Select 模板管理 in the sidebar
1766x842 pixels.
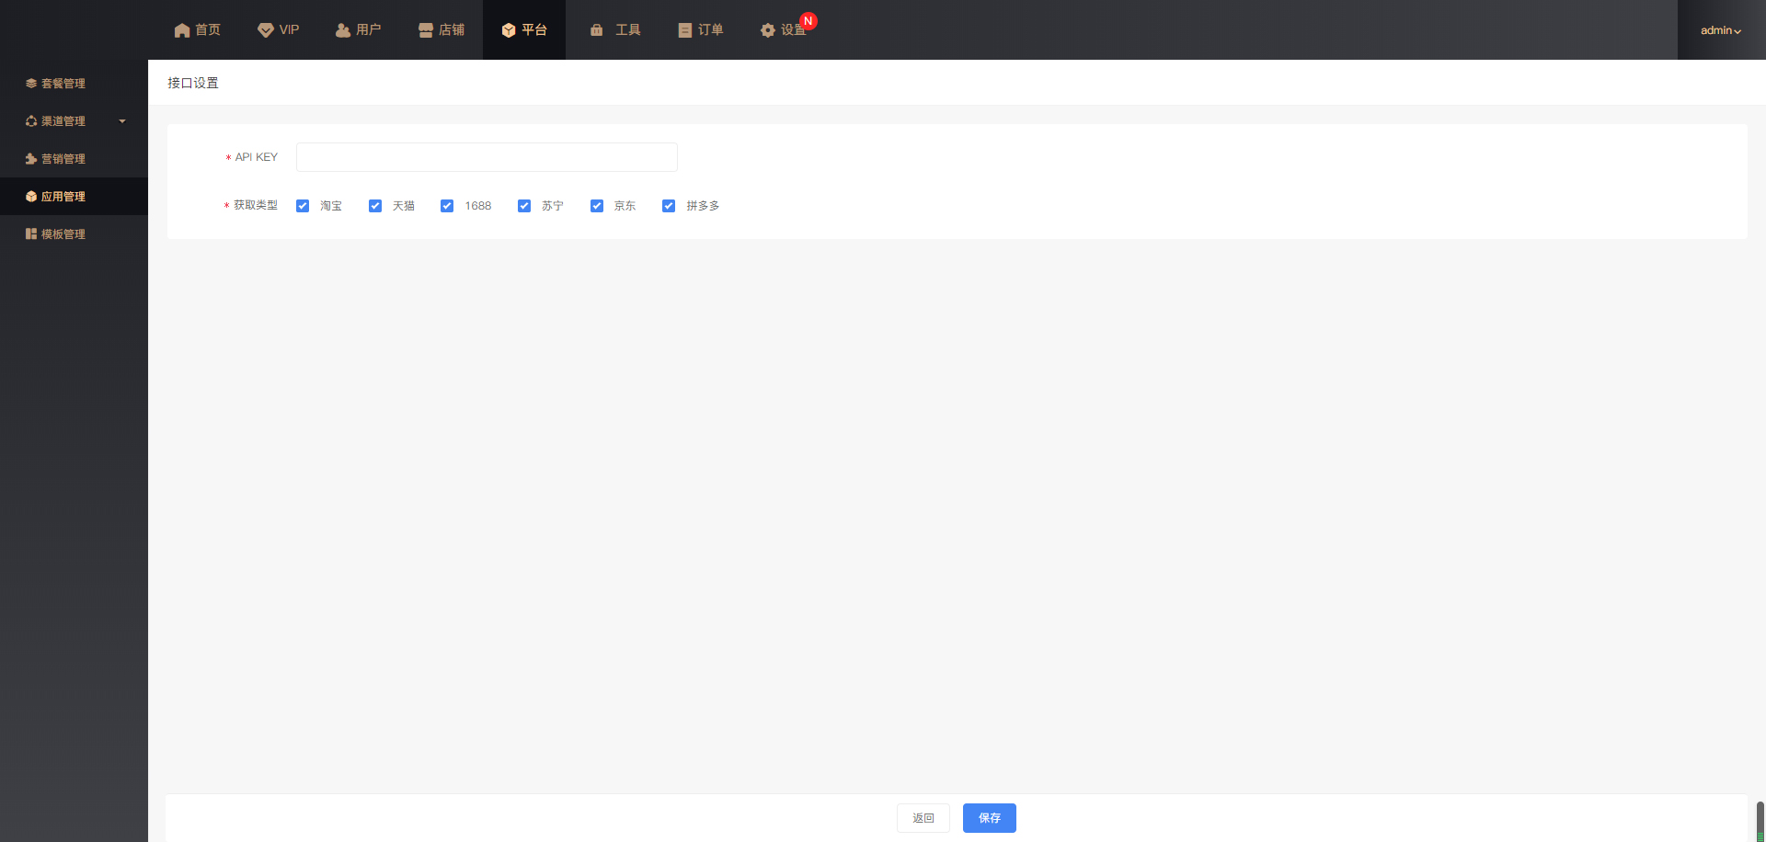click(x=63, y=234)
